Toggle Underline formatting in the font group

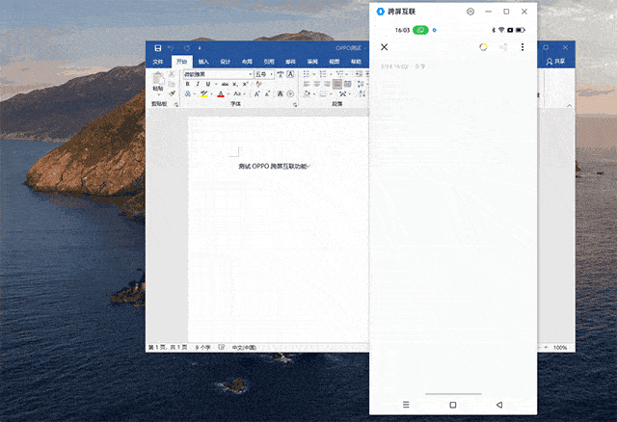[x=208, y=84]
